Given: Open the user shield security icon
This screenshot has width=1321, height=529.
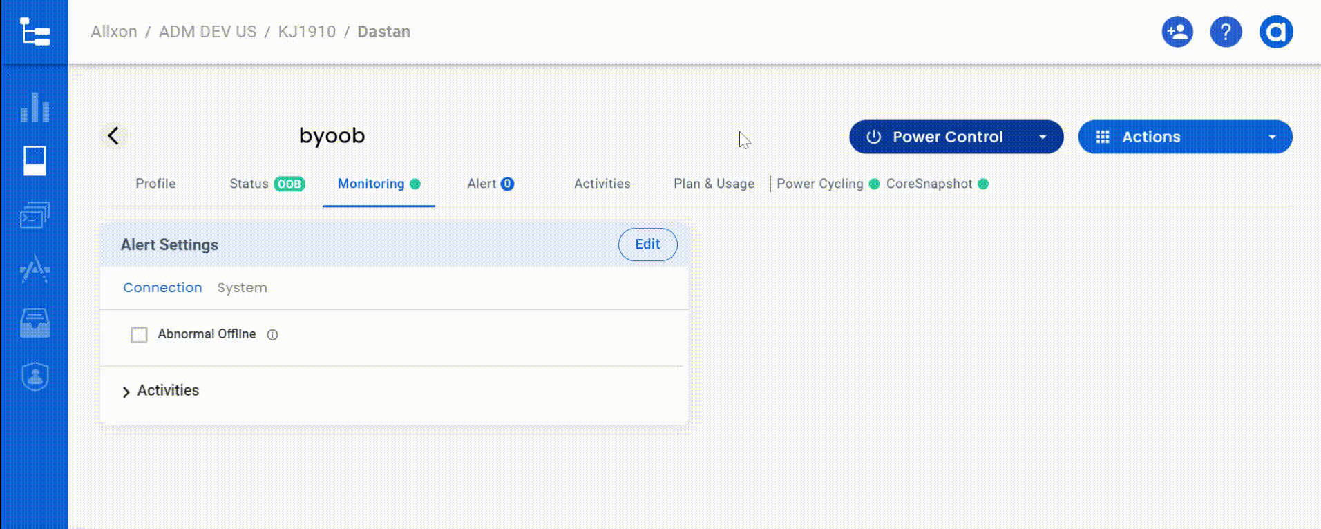Looking at the screenshot, I should pos(35,377).
